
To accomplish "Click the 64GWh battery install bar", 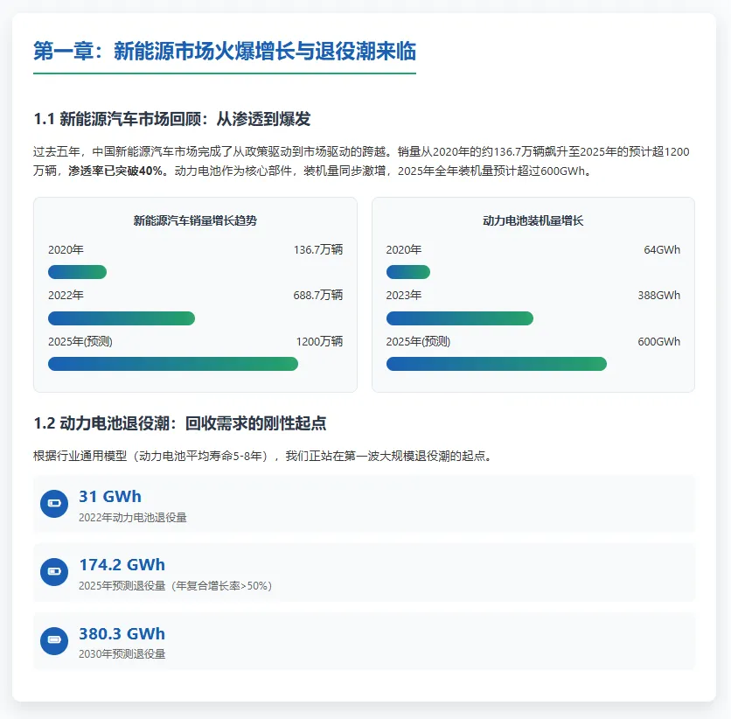I will click(x=408, y=272).
